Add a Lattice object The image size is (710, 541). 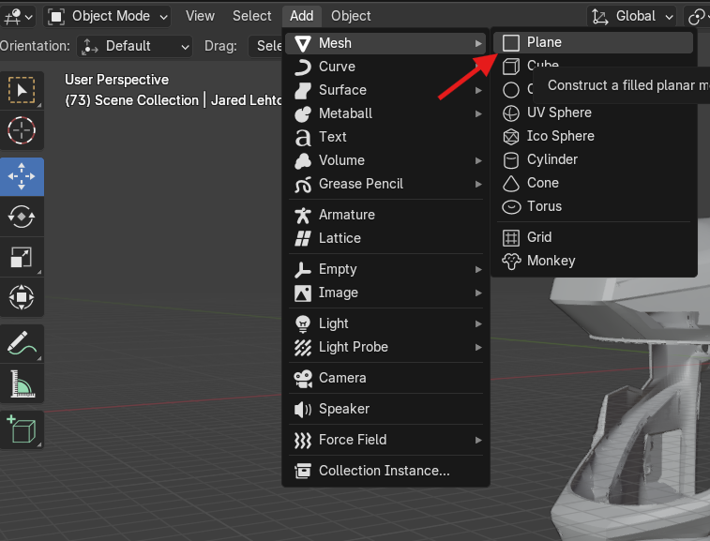click(x=385, y=238)
